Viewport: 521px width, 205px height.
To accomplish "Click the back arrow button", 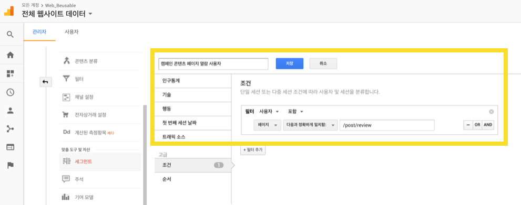I will (45, 82).
